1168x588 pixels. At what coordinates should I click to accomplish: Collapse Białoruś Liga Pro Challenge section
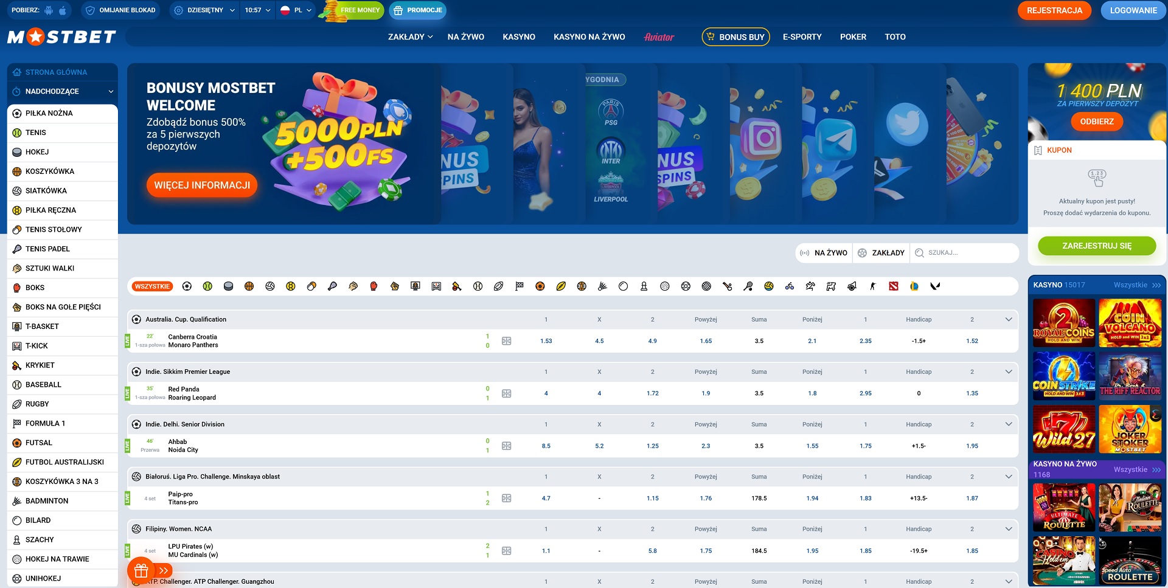coord(1009,477)
